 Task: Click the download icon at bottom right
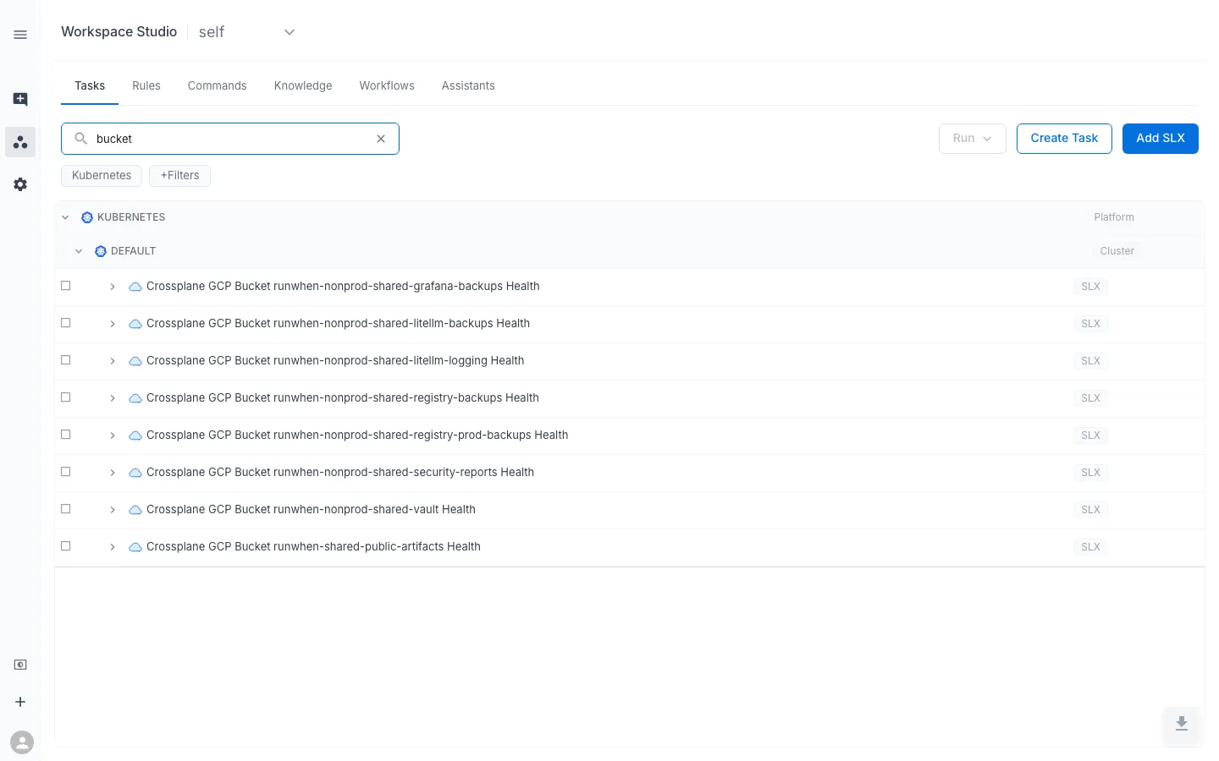[x=1182, y=724]
